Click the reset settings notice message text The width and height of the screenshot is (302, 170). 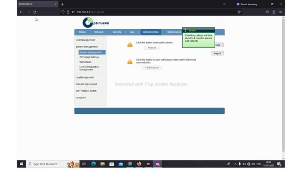pyautogui.click(x=198, y=38)
